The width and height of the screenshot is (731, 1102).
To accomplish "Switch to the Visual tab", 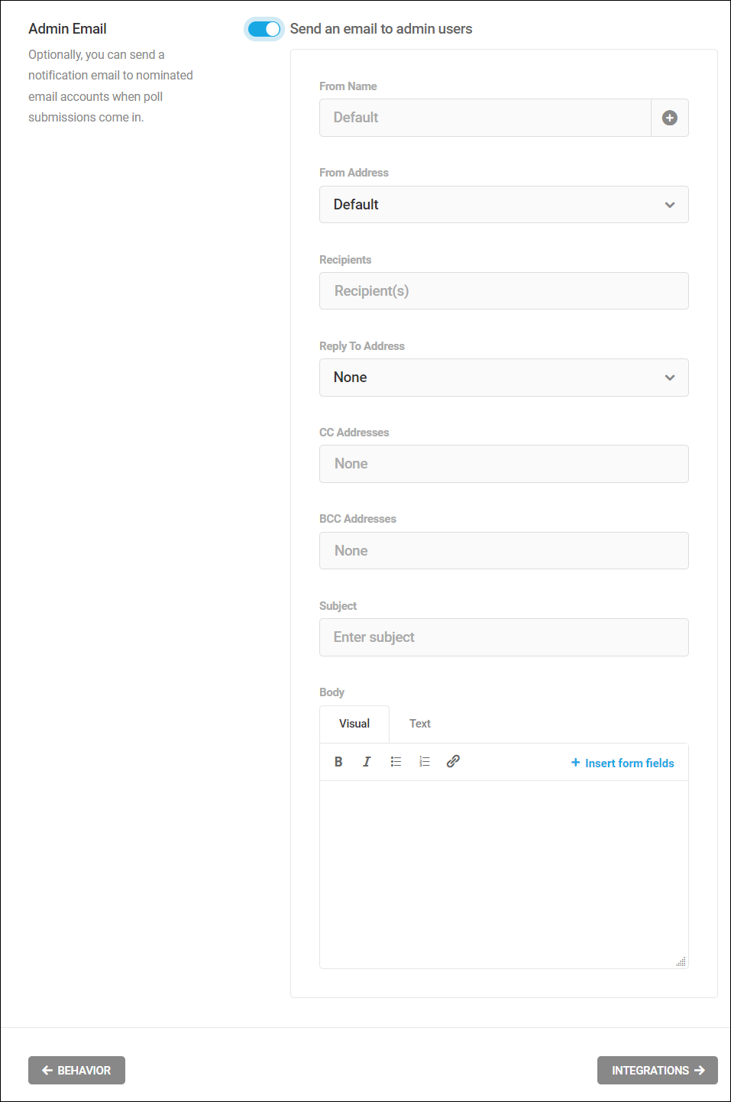I will click(x=354, y=724).
